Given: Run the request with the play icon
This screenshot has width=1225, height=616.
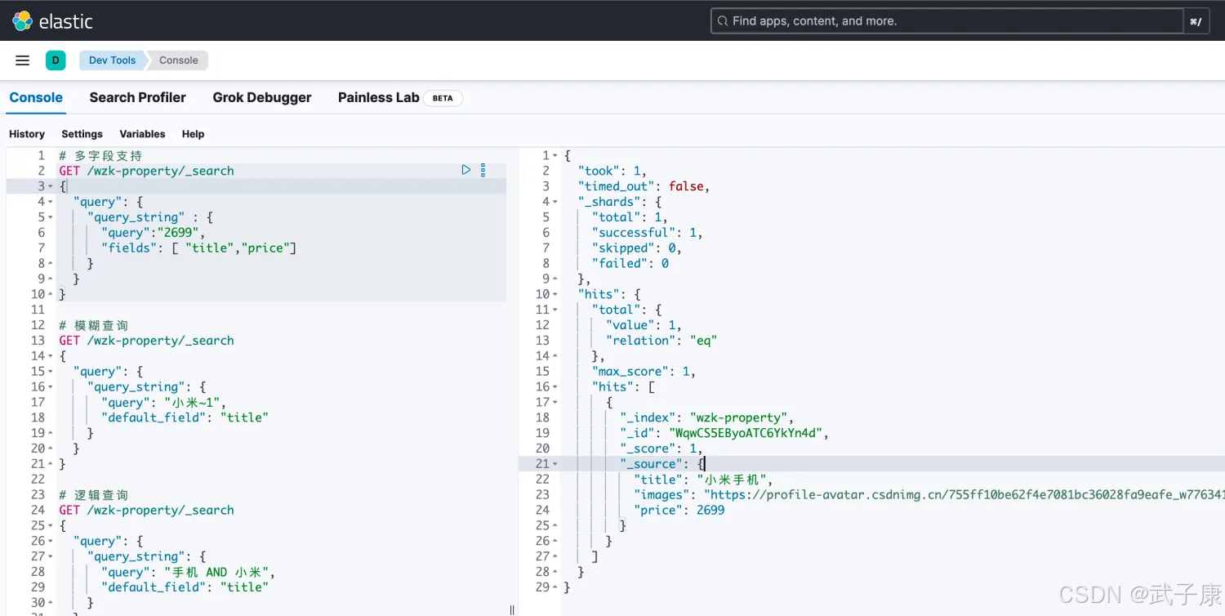Looking at the screenshot, I should coord(465,170).
